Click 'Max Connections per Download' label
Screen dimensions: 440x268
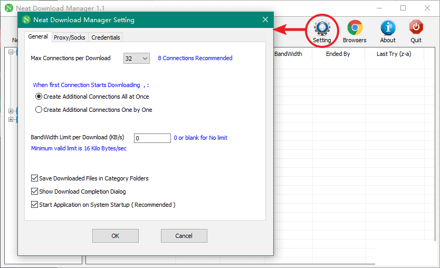click(x=71, y=58)
